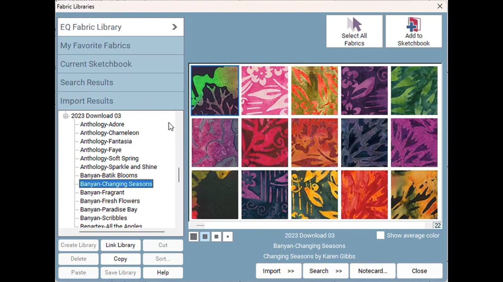Viewport: 503px width, 282px height.
Task: Select Anthology-Faye in the tree
Action: click(x=101, y=150)
